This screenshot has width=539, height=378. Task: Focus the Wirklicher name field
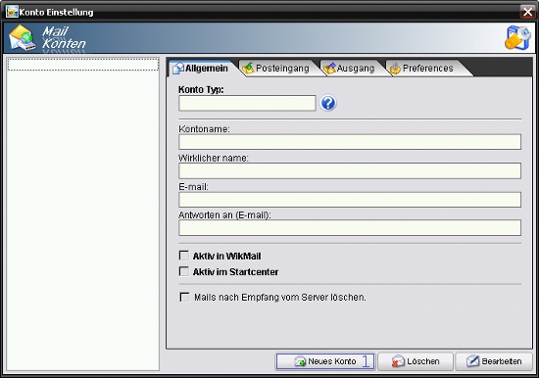pyautogui.click(x=350, y=170)
